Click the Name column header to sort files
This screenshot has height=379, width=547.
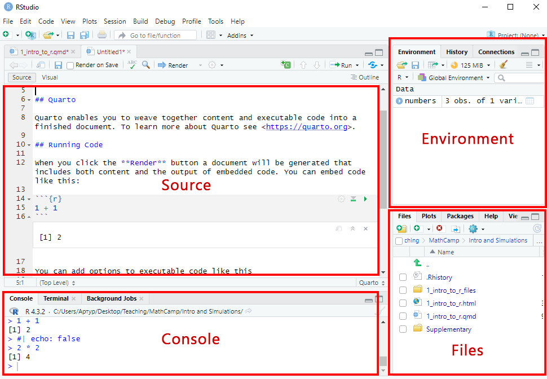click(446, 252)
